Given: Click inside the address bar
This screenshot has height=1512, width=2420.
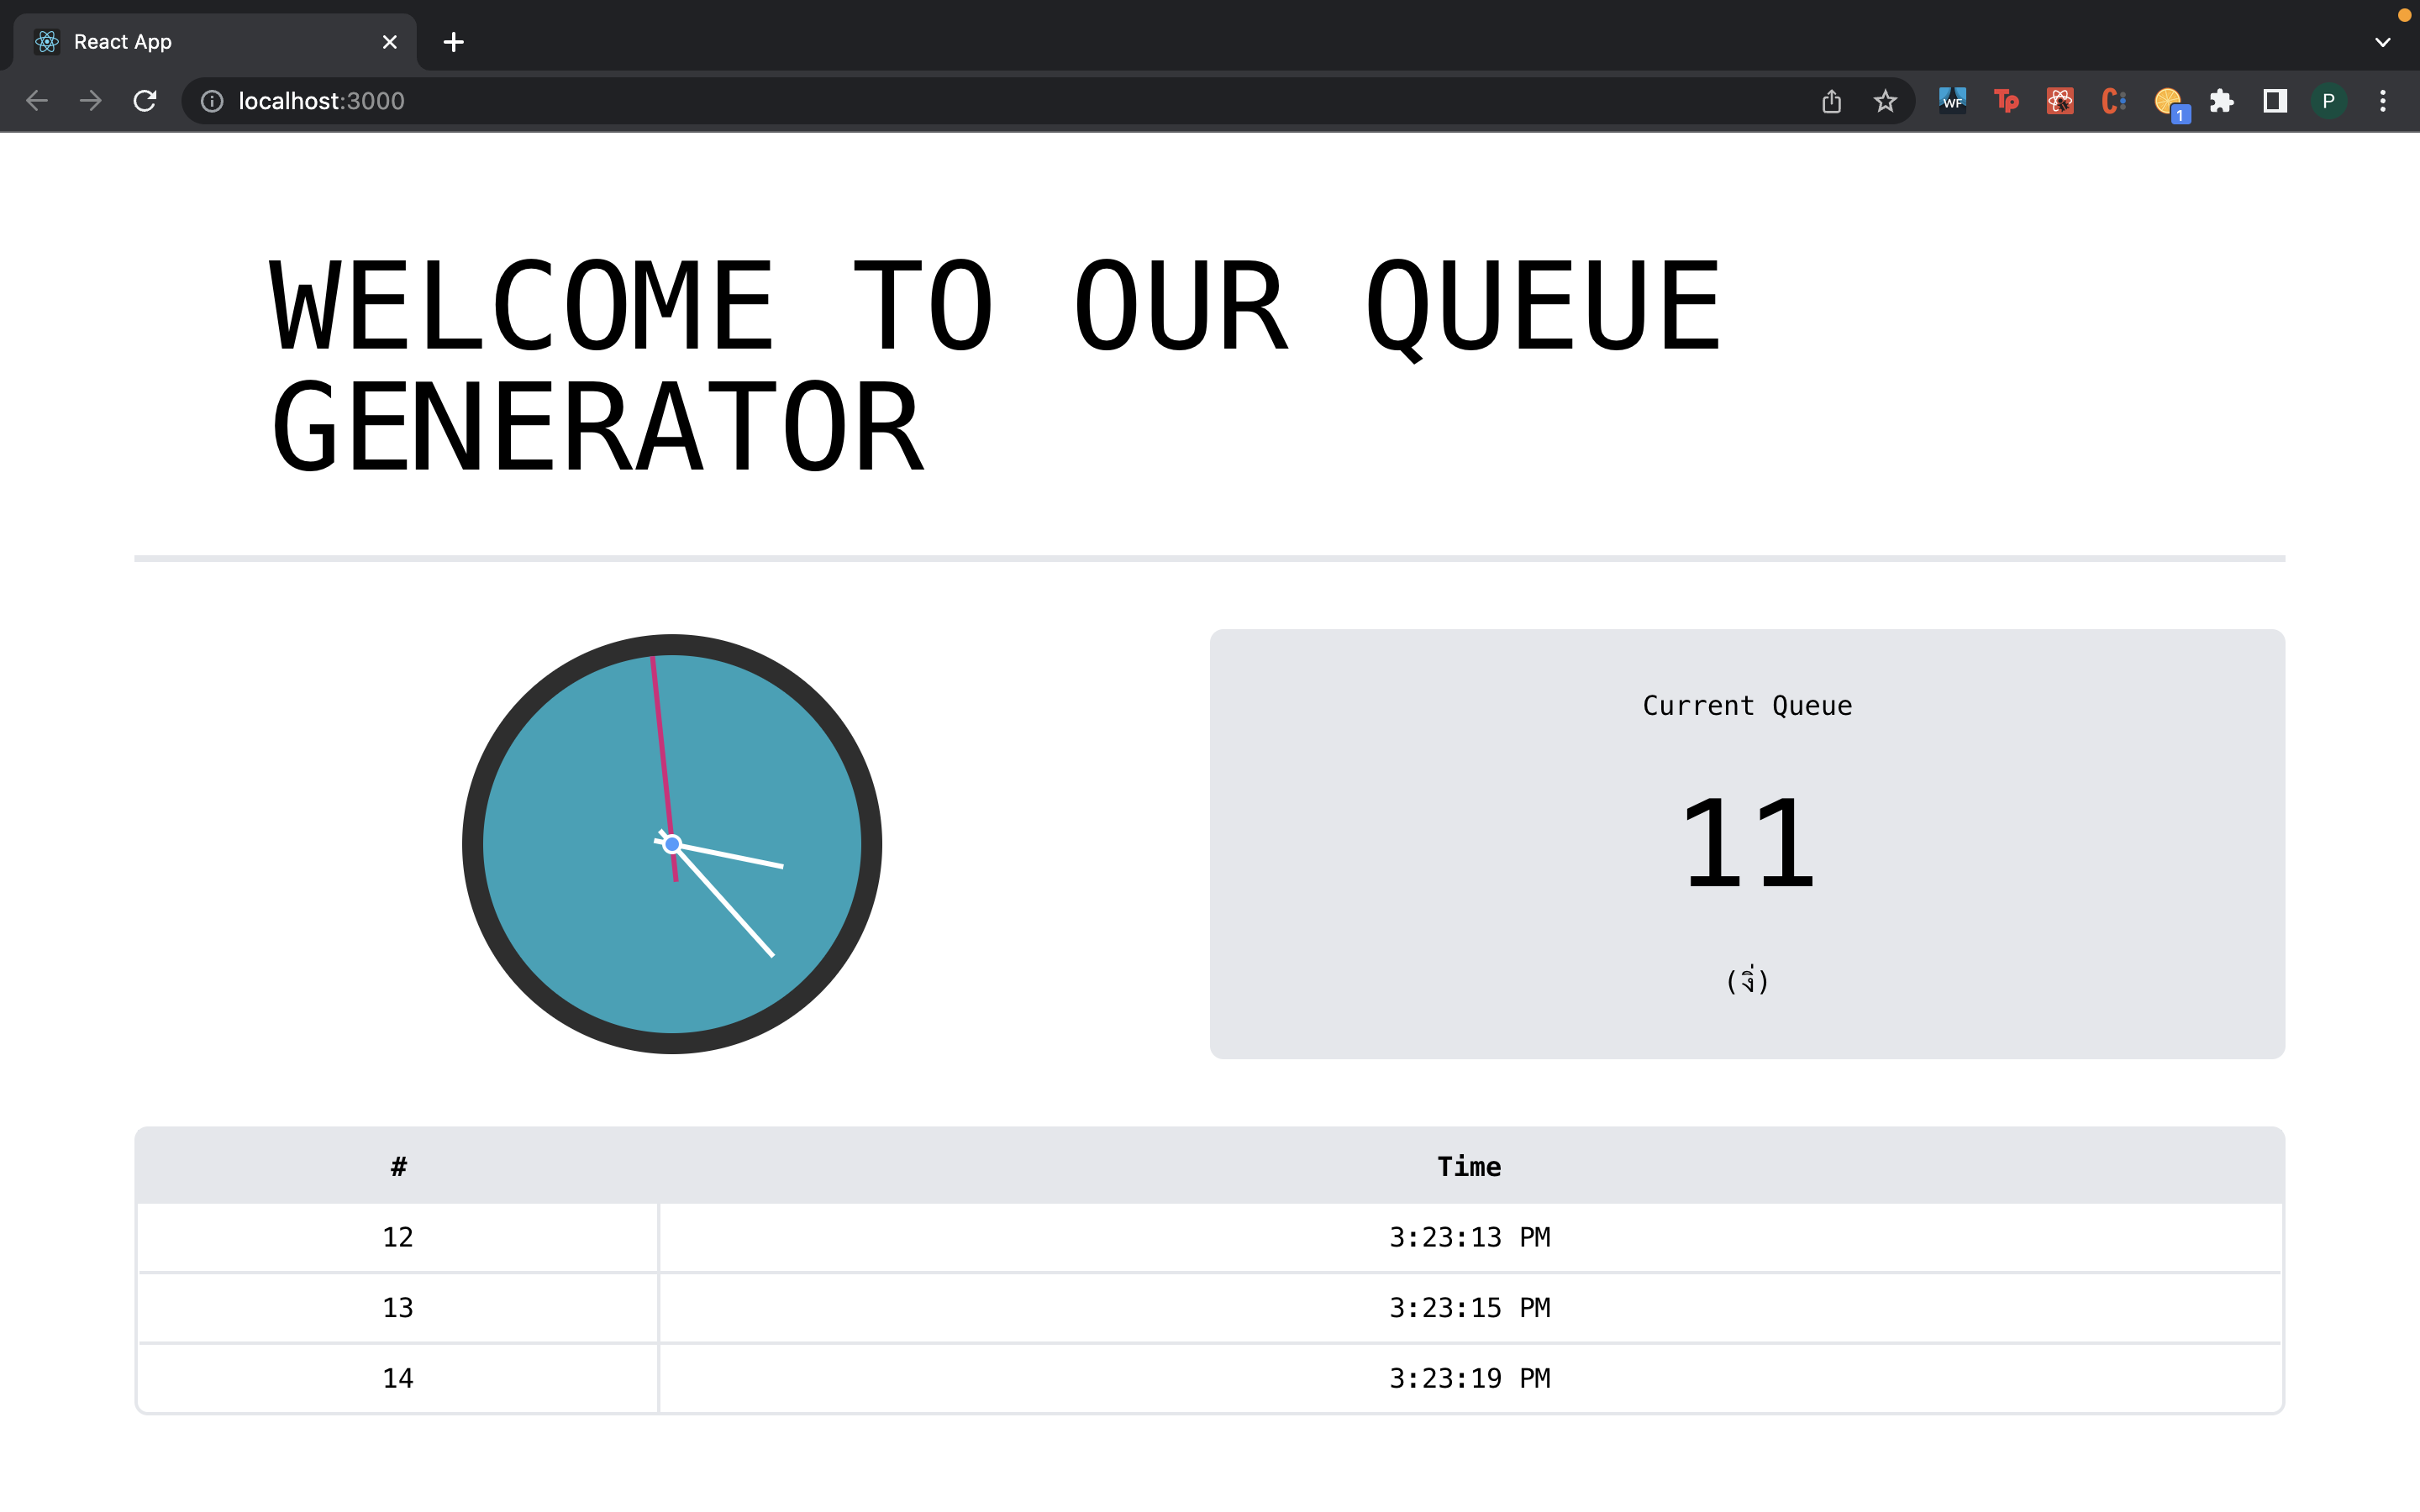Looking at the screenshot, I should click(x=600, y=100).
